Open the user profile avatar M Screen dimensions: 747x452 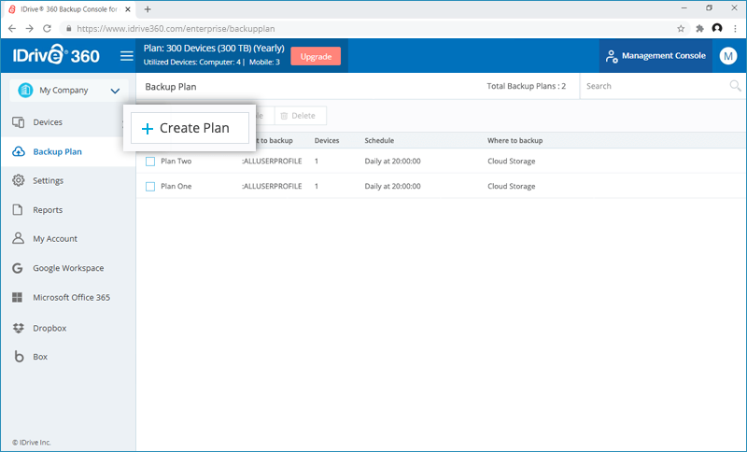pos(728,56)
